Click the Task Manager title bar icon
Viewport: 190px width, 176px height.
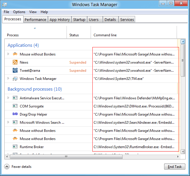tap(5, 5)
